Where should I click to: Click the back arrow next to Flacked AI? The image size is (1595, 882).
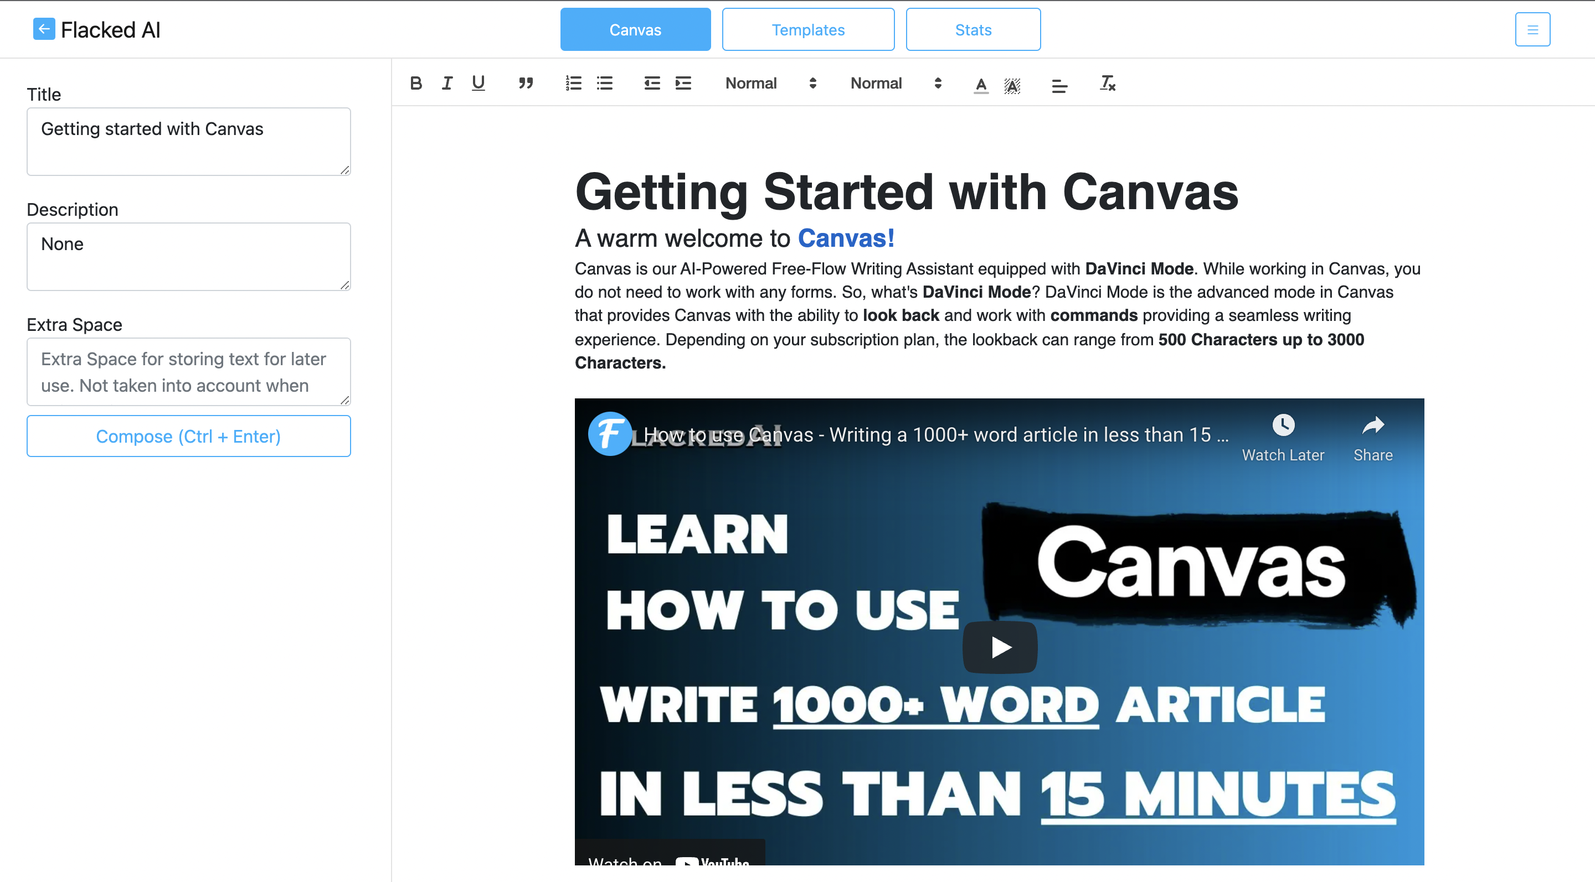(44, 29)
